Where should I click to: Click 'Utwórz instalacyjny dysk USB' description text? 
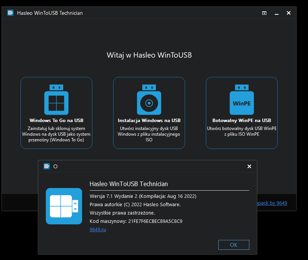coord(149,134)
